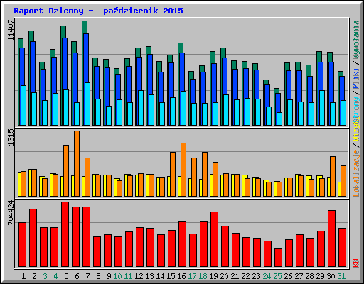
Task: Click the green day label '25'
Action: pyautogui.click(x=277, y=276)
